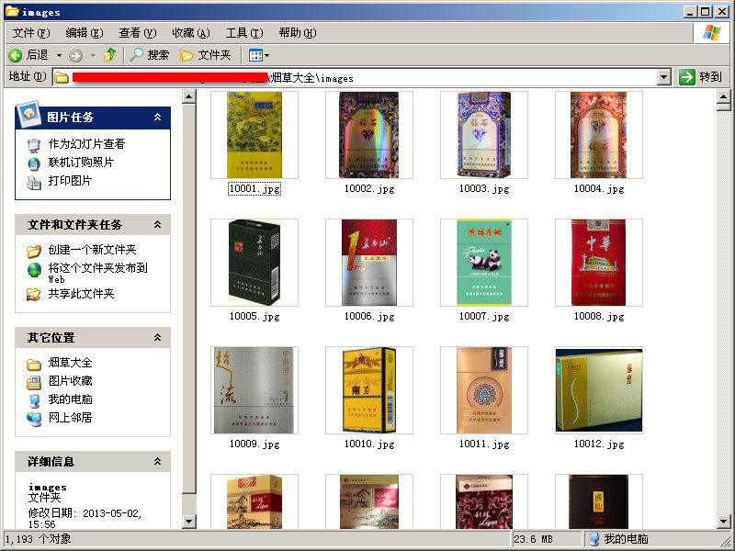Click file list scroll down arrow
This screenshot has width=735, height=551.
click(724, 521)
